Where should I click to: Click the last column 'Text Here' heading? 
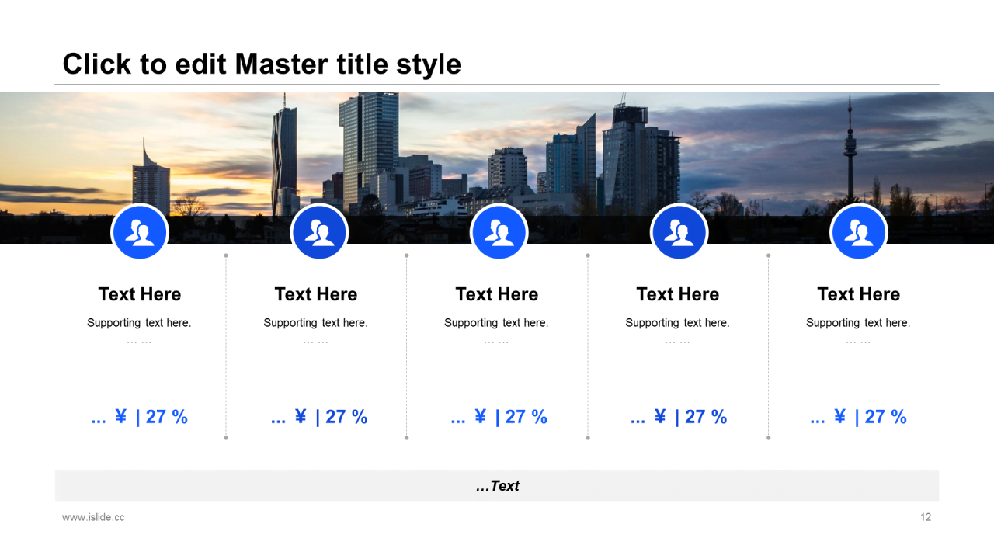coord(858,294)
